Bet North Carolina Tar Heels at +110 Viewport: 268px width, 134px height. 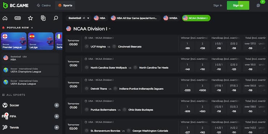pyautogui.click(x=202, y=67)
